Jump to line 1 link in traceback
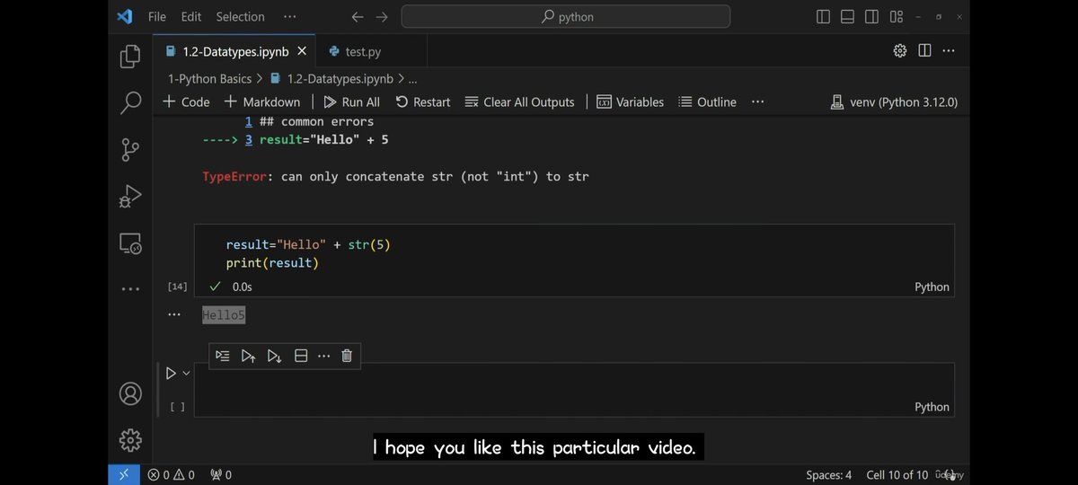The height and width of the screenshot is (485, 1078). point(249,121)
